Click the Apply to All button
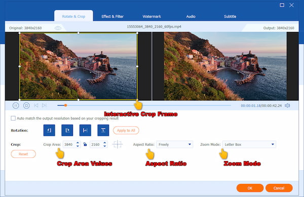Screen dimensions: 304x197 pyautogui.click(x=126, y=130)
